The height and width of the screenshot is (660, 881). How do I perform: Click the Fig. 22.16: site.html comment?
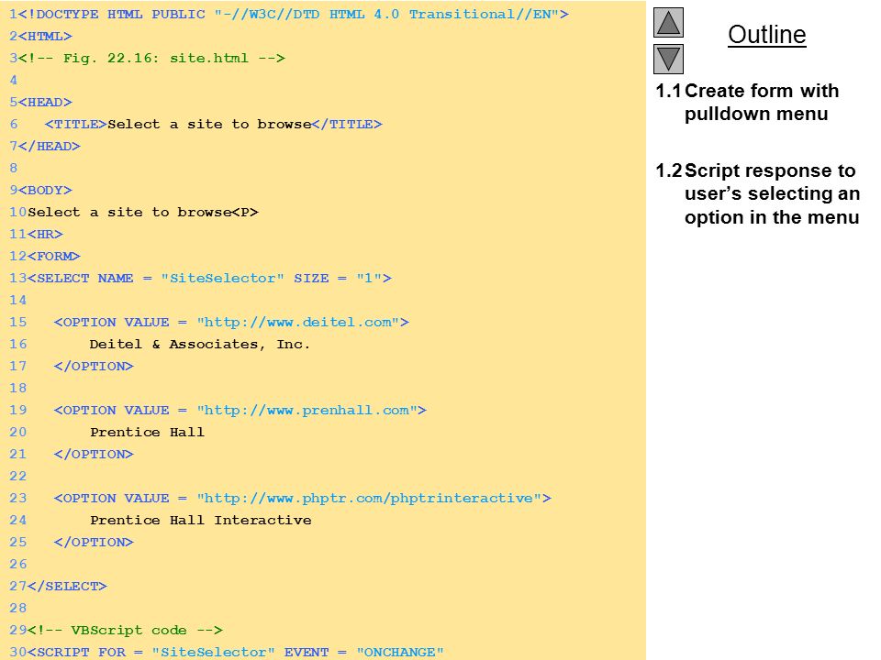pos(151,59)
